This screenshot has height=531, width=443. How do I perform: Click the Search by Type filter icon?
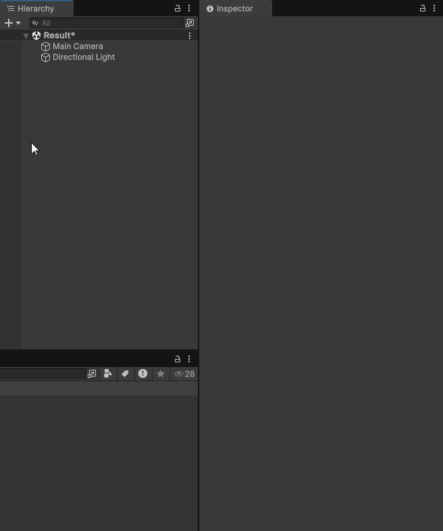pyautogui.click(x=108, y=374)
